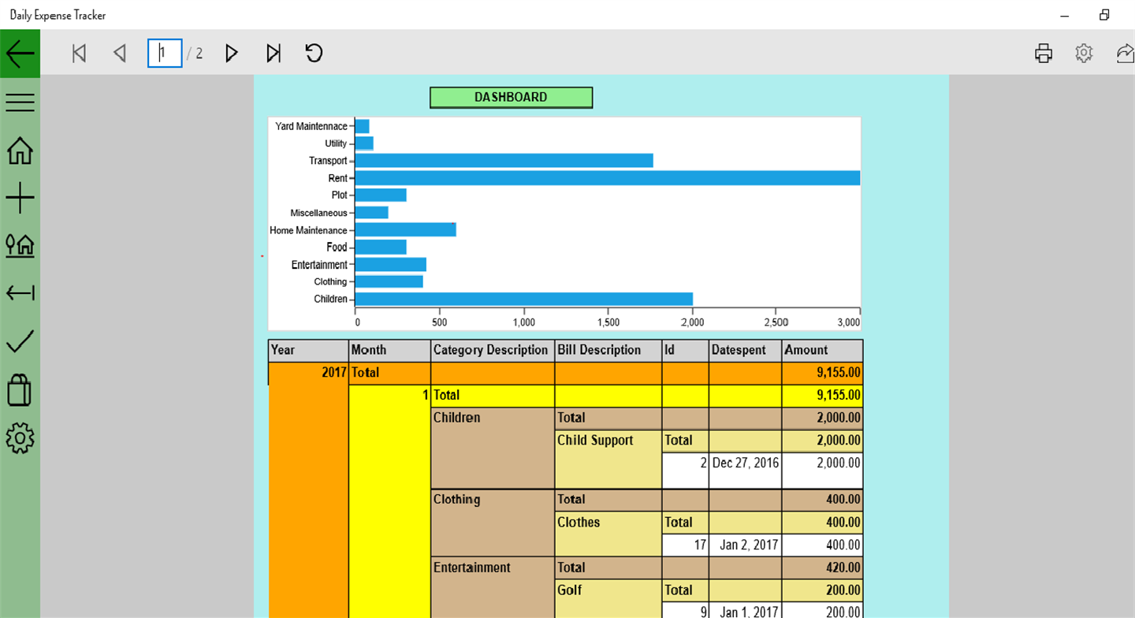Click the Category Description column header
Image resolution: width=1135 pixels, height=618 pixels.
tap(493, 350)
